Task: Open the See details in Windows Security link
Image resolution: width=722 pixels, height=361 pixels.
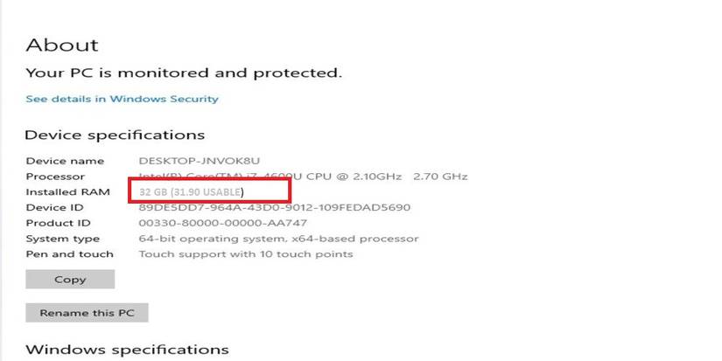Action: coord(122,99)
